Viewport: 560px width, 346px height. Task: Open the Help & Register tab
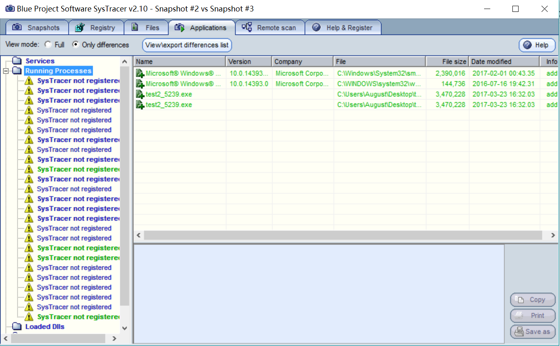[x=343, y=28]
